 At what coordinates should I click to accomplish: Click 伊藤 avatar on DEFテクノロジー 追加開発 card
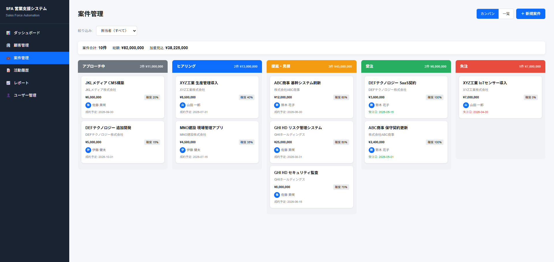point(88,150)
